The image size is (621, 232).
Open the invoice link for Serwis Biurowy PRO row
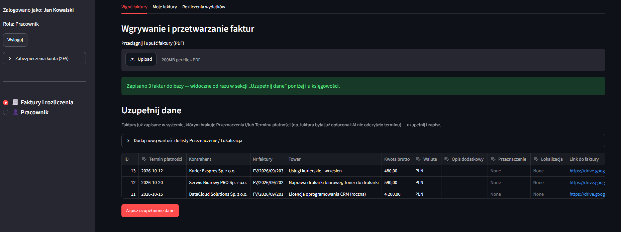pos(587,182)
